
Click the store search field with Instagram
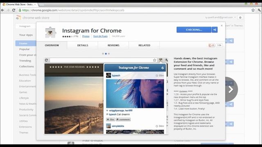click(x=26, y=26)
